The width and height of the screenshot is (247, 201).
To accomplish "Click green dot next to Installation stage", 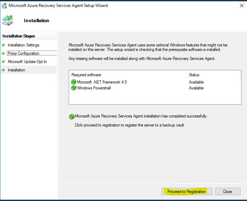I will point(3,70).
